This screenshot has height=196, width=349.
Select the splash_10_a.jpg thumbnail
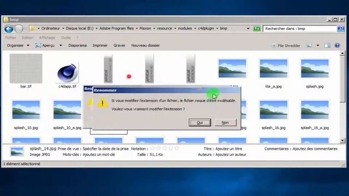[67, 110]
